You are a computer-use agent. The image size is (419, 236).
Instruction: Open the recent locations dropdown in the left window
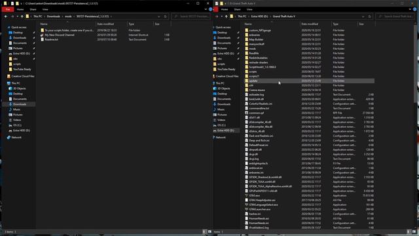18,16
